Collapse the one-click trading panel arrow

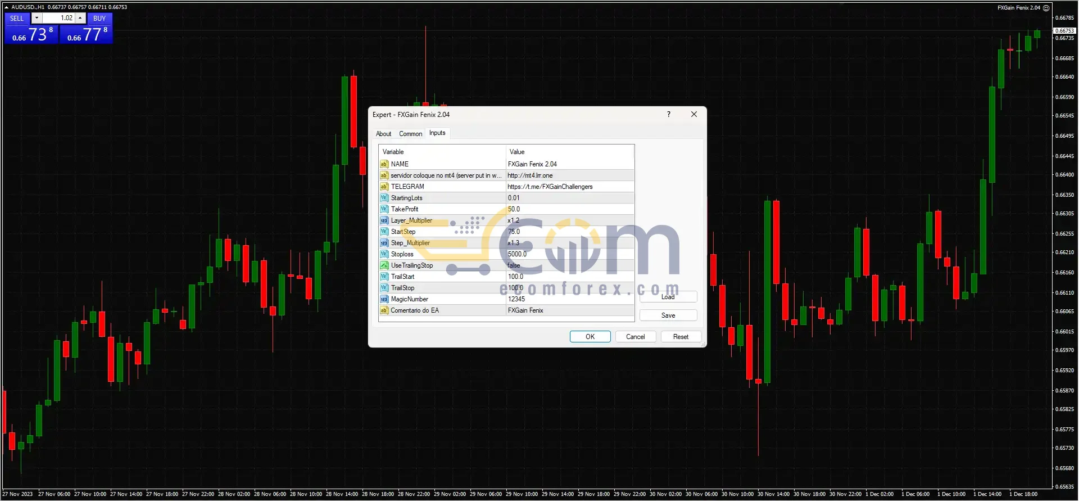click(6, 7)
